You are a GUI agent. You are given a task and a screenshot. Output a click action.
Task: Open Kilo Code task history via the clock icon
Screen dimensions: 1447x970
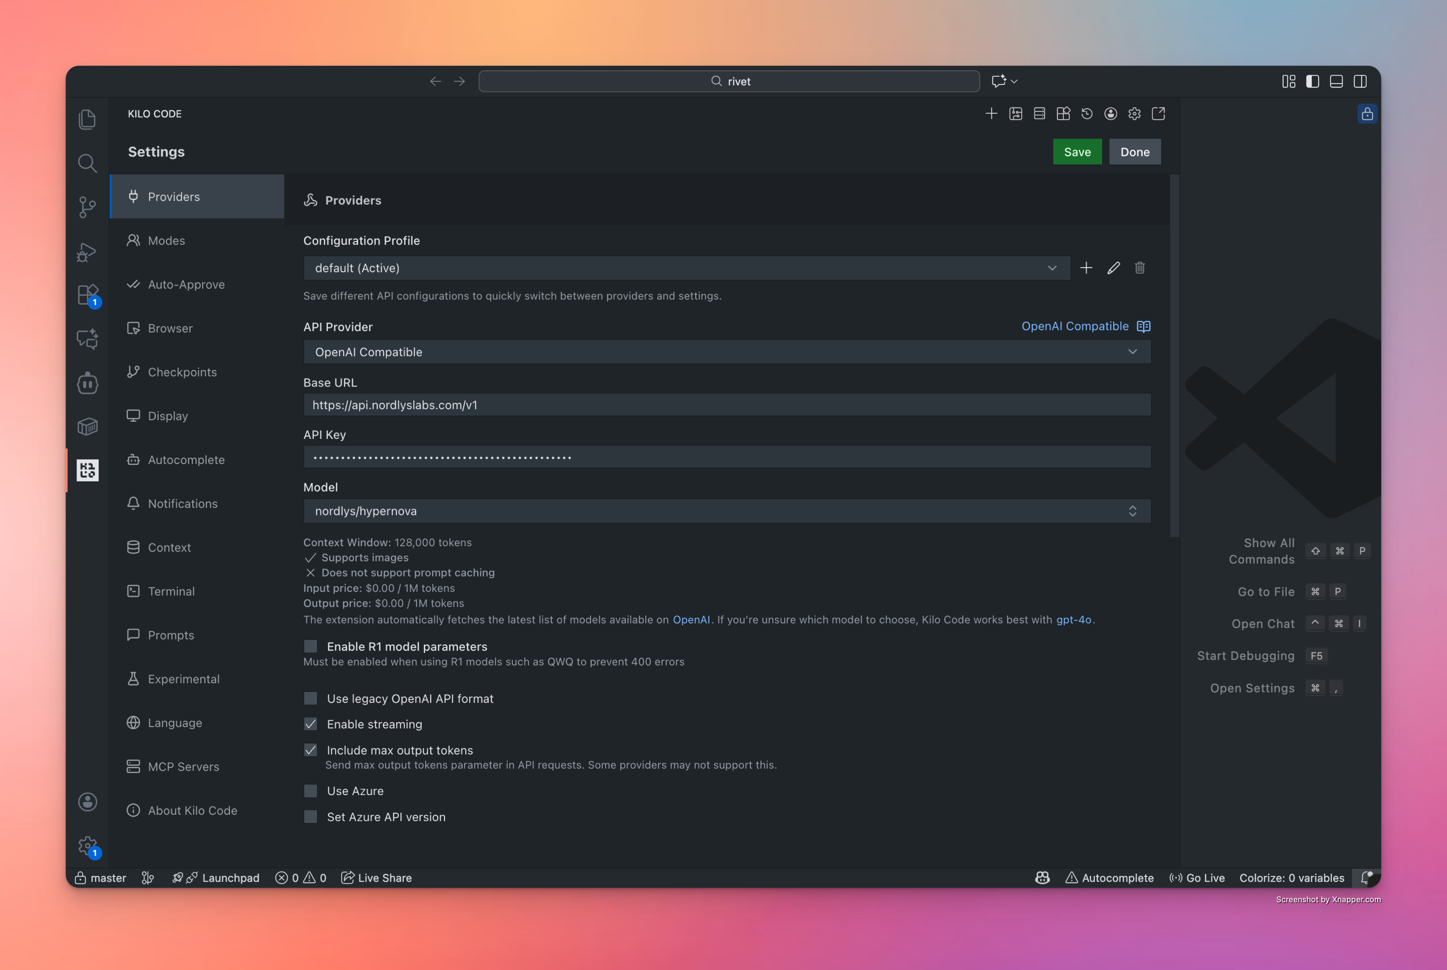click(x=1087, y=113)
